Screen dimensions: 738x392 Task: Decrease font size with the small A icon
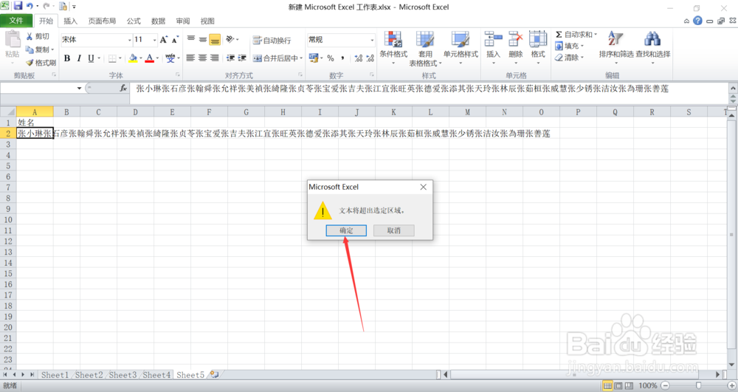(x=175, y=40)
